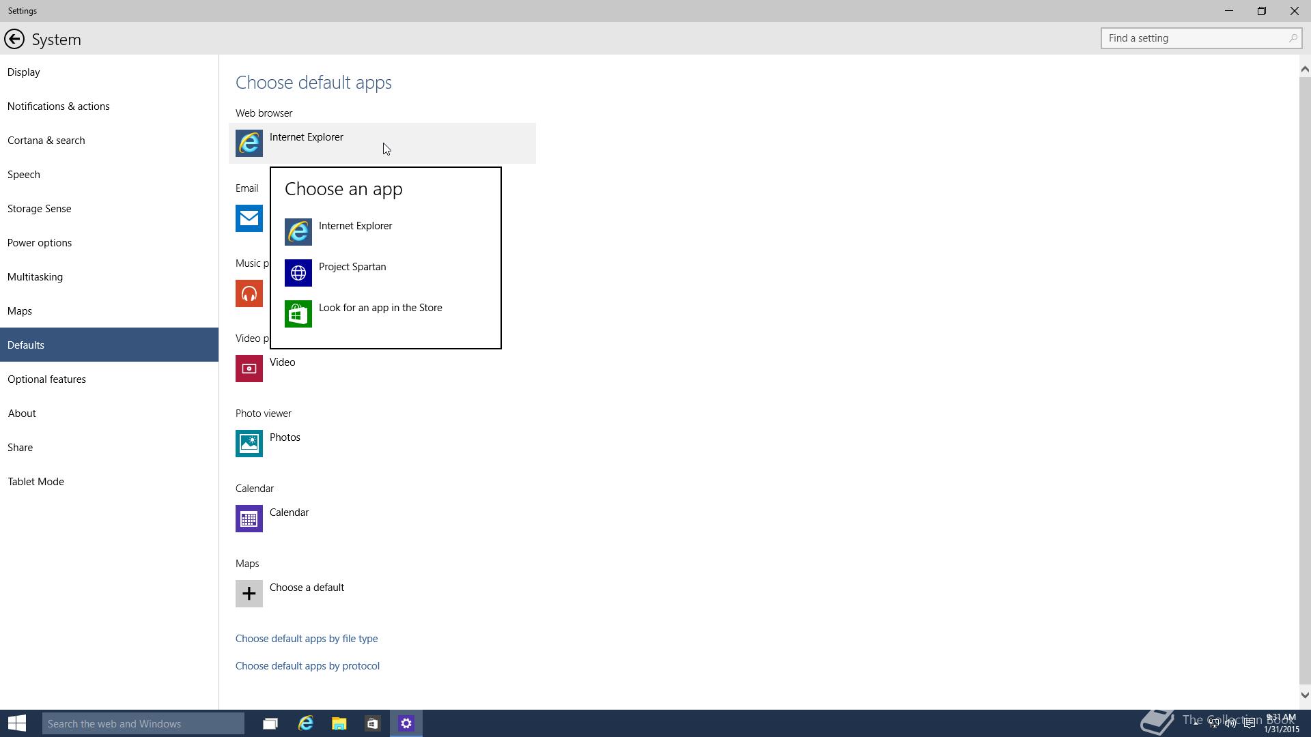Click the Video default app label
Screen dimensions: 1311x737
(283, 362)
